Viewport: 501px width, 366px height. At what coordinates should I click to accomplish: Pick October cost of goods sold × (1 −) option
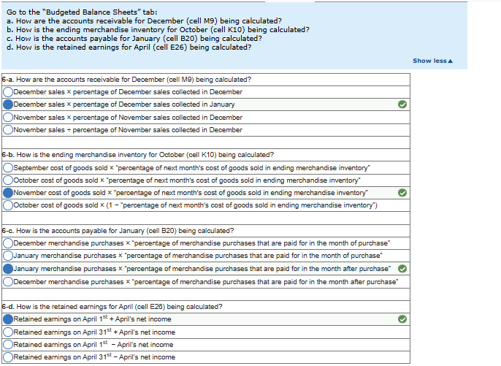[8, 205]
